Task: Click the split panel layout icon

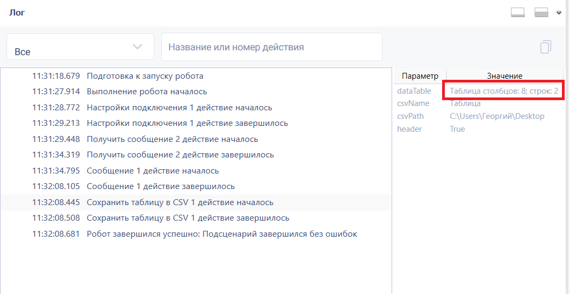Action: click(x=542, y=13)
